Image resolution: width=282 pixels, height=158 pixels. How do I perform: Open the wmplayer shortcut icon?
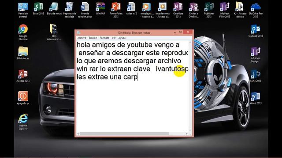click(147, 10)
